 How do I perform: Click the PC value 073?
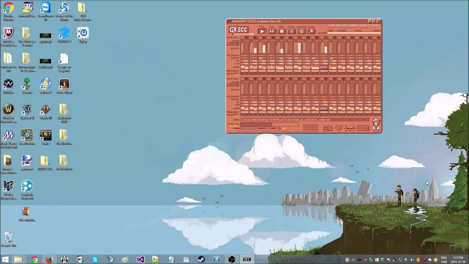(299, 61)
